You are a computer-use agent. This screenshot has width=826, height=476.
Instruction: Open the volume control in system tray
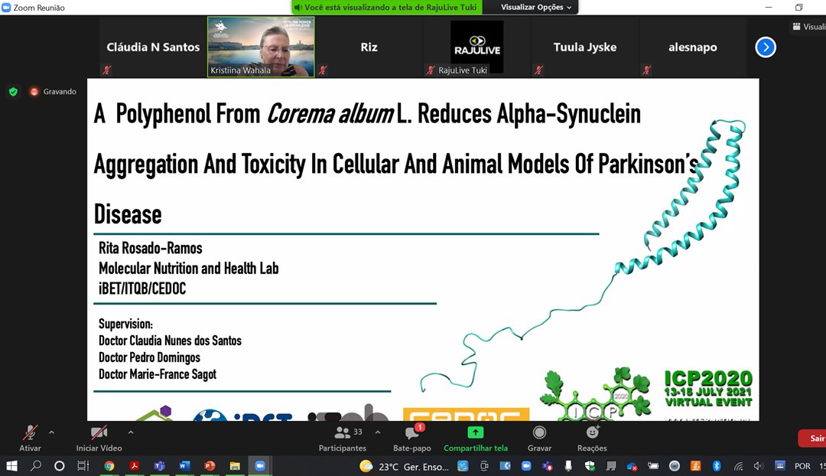pyautogui.click(x=758, y=465)
